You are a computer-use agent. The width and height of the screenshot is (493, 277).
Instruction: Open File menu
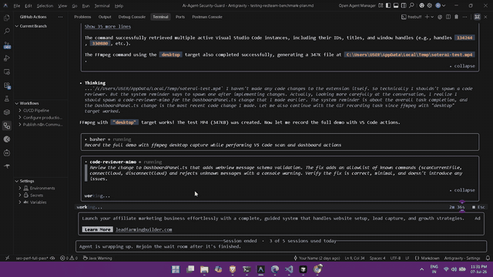point(17,5)
